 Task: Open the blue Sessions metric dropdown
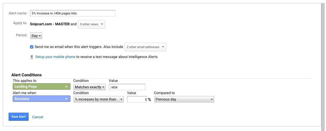41,99
